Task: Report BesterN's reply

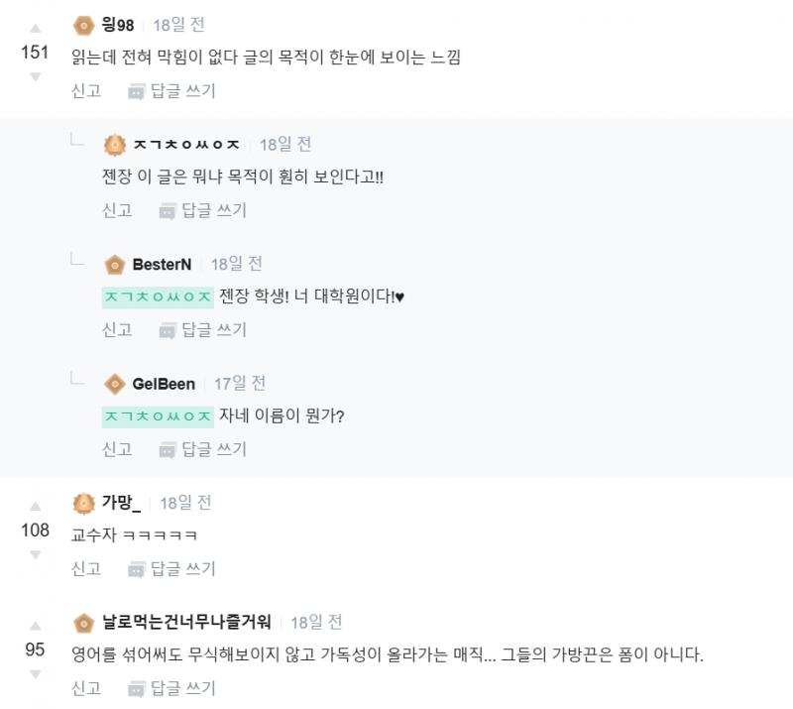Action: point(117,329)
